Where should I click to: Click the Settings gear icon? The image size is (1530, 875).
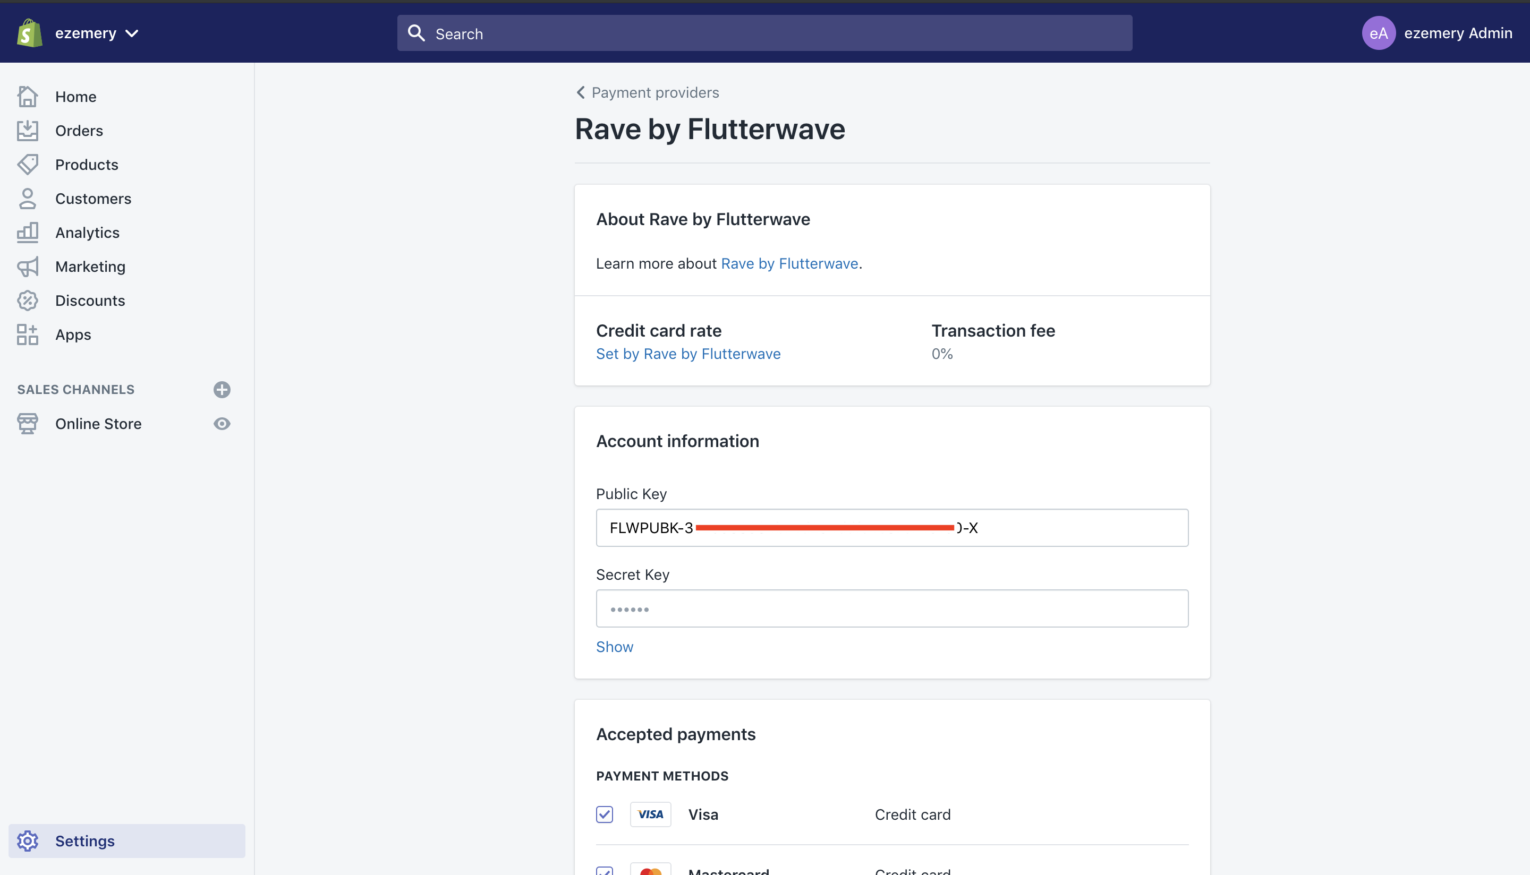28,840
